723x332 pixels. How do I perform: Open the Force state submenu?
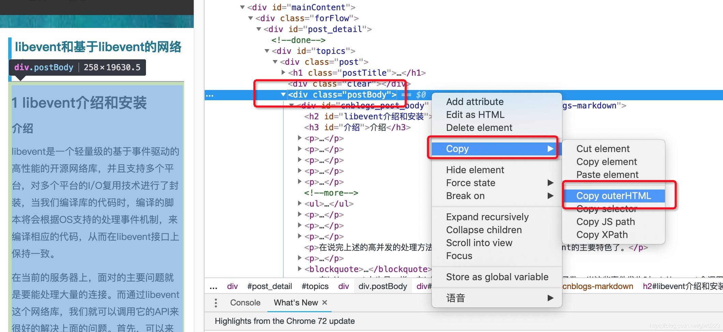497,183
